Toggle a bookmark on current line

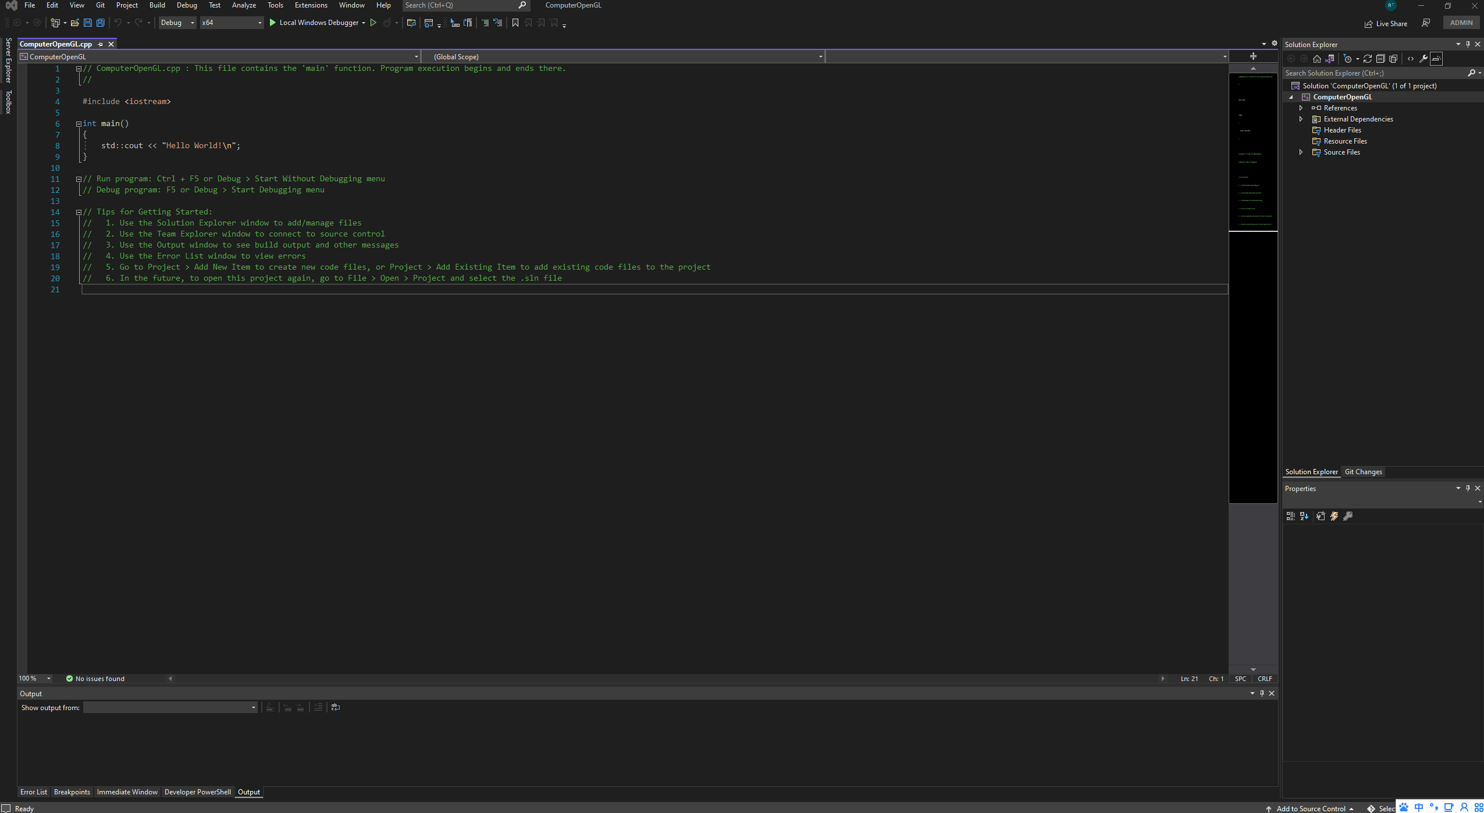click(x=515, y=23)
